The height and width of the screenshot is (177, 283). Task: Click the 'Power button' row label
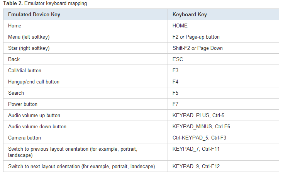point(23,104)
